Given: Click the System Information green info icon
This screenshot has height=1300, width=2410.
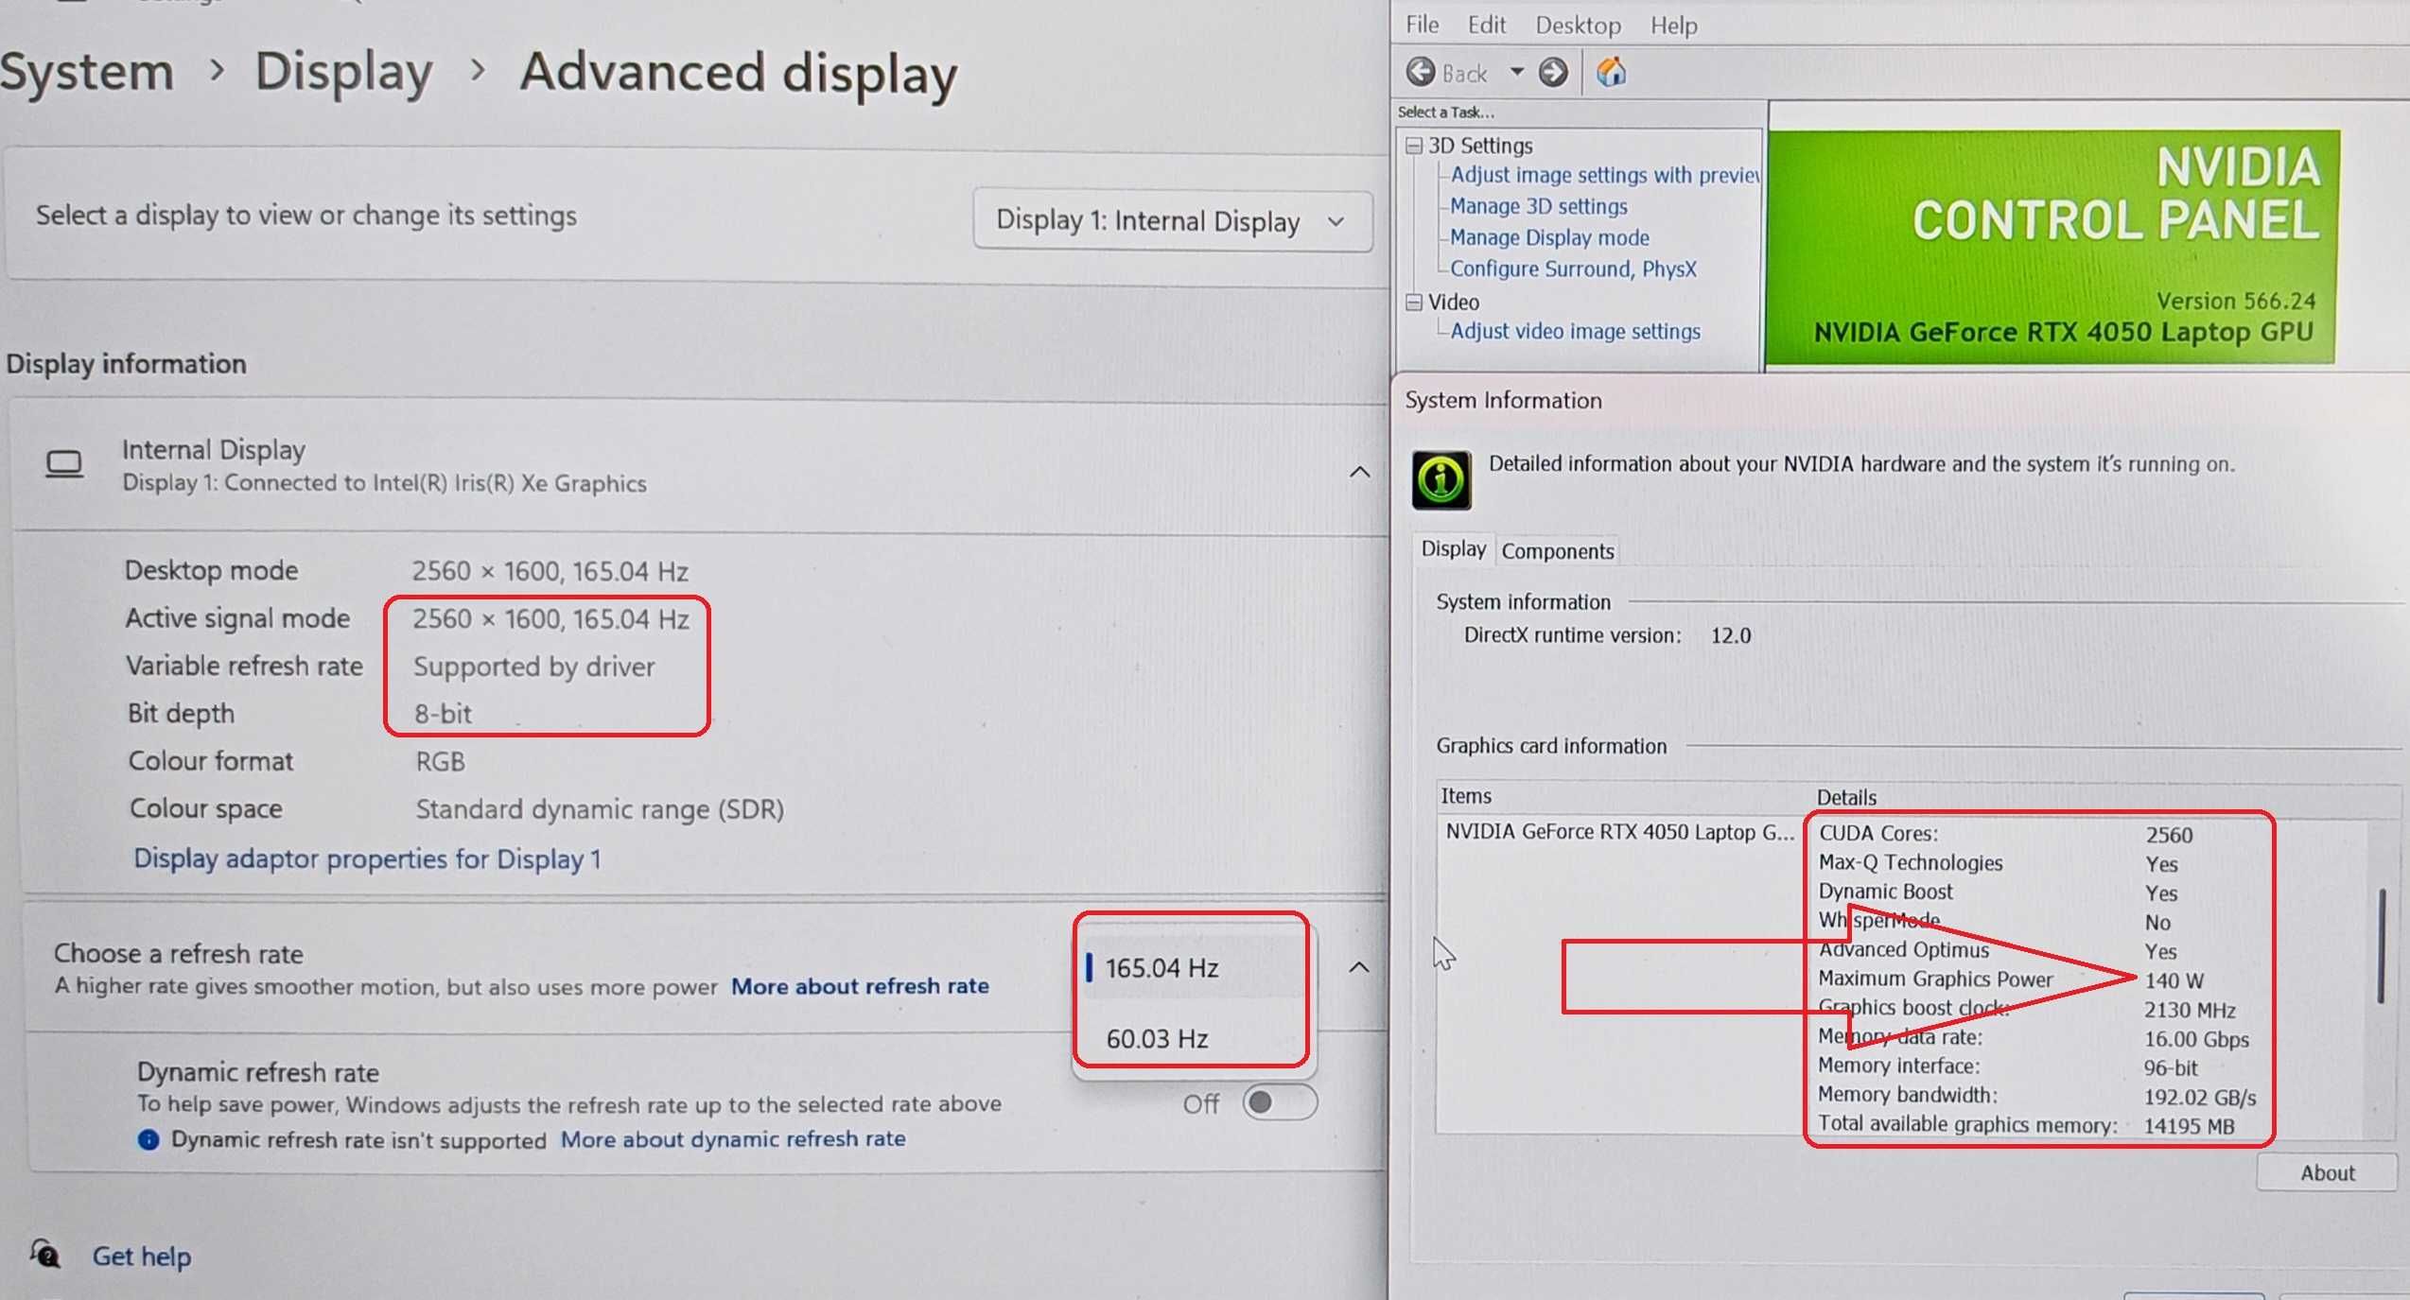Looking at the screenshot, I should [x=1441, y=480].
